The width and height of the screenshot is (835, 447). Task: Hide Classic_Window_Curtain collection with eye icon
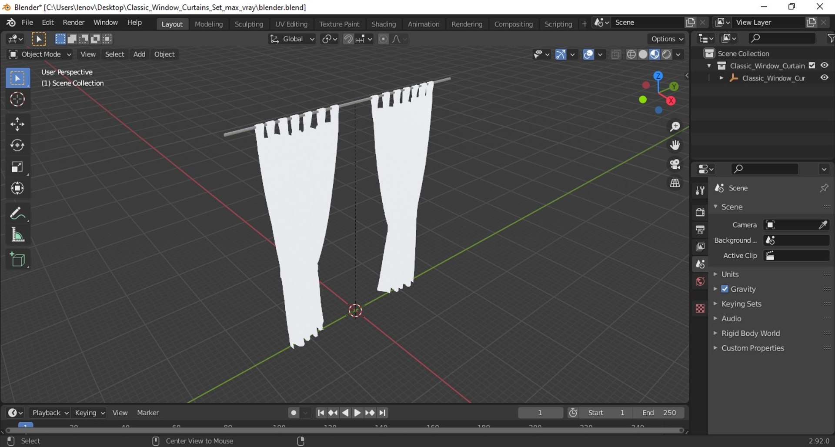tap(824, 65)
